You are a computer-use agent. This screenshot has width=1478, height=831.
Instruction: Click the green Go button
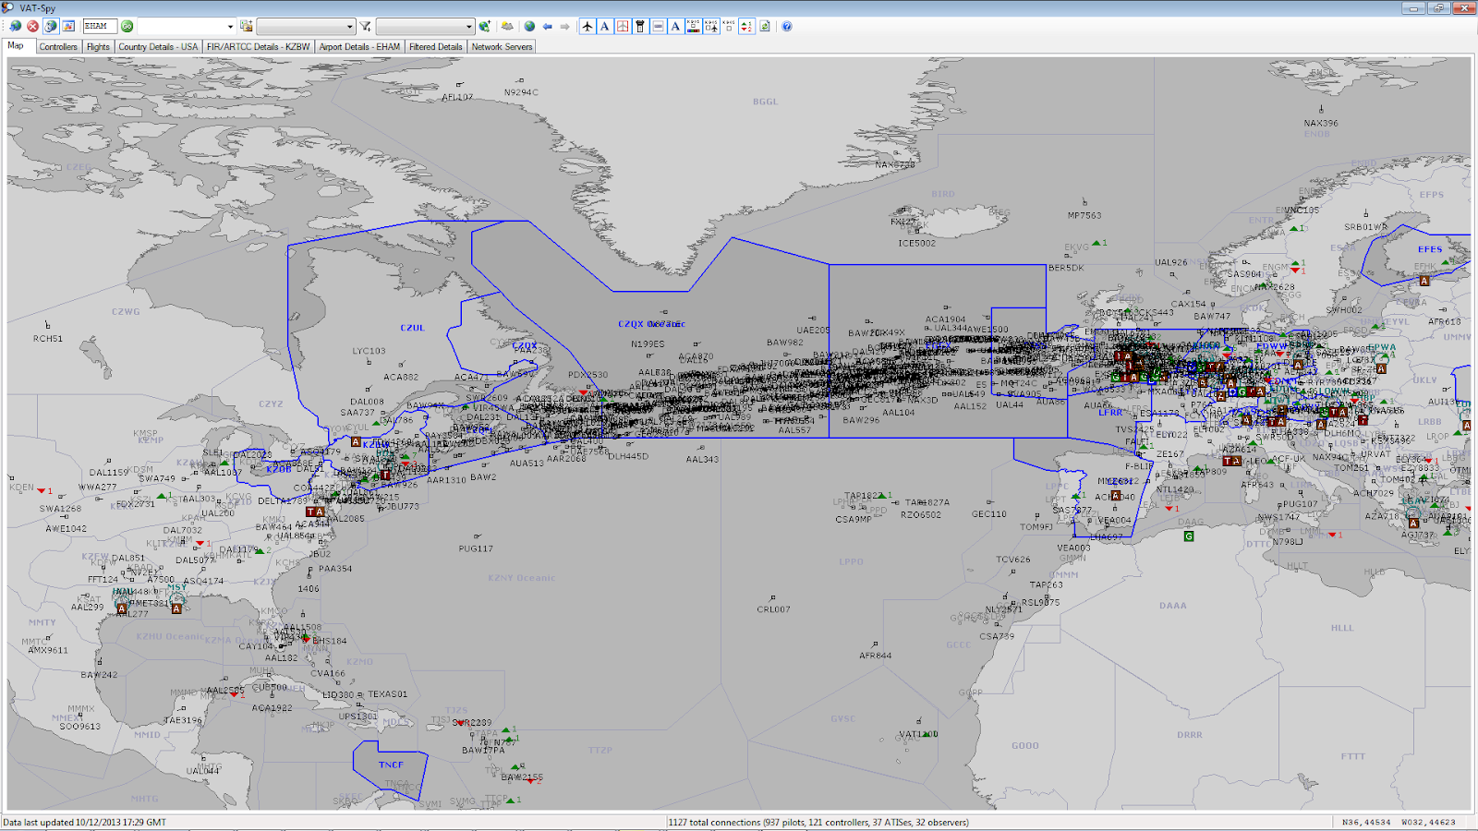pyautogui.click(x=127, y=27)
